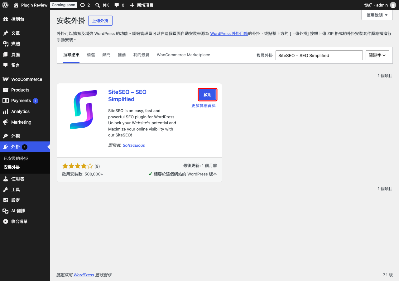This screenshot has height=281, width=399.
Task: Open 安裝外掛 submenu item
Action: click(x=12, y=167)
